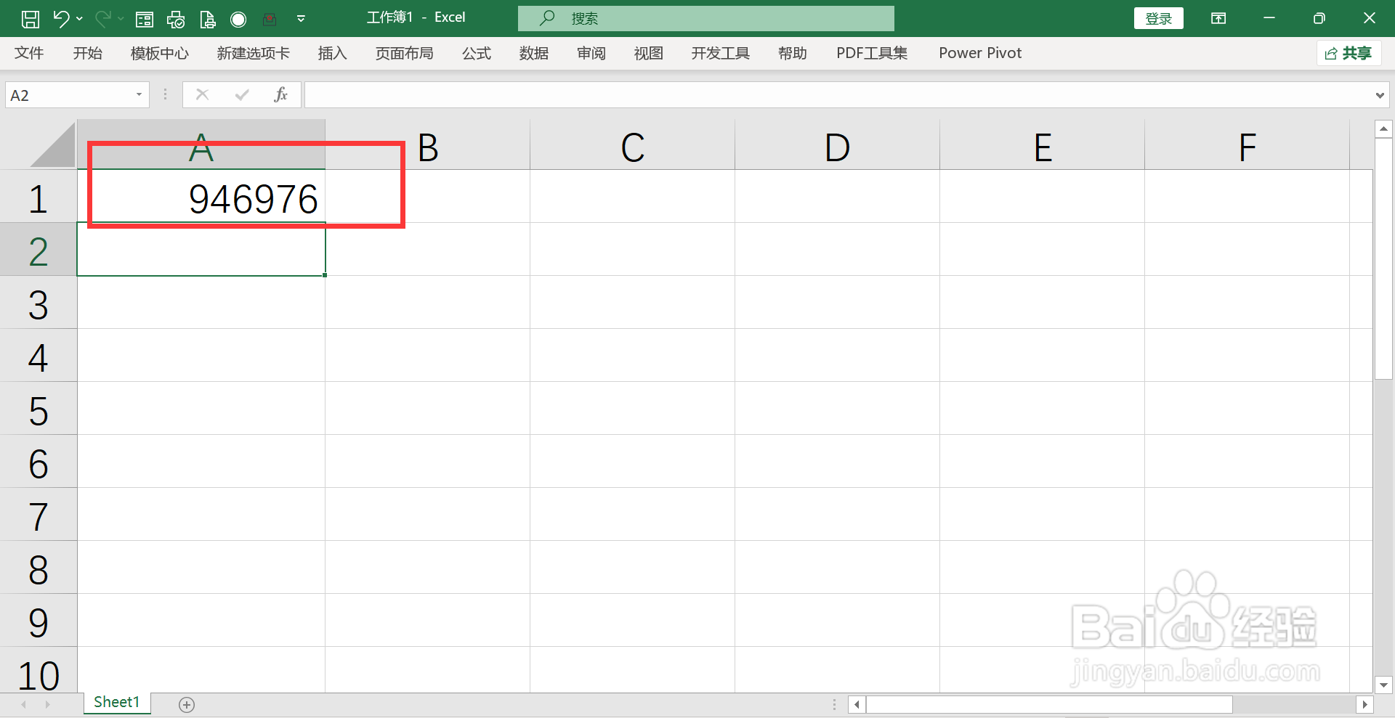The width and height of the screenshot is (1395, 718).
Task: Confirm the formula entry with the check icon
Action: [241, 94]
